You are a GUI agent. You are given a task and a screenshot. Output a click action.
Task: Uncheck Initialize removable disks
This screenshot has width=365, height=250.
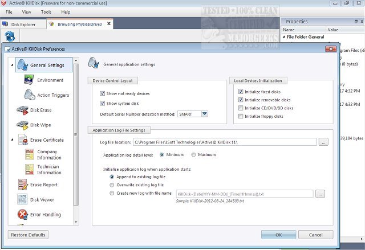pyautogui.click(x=241, y=100)
